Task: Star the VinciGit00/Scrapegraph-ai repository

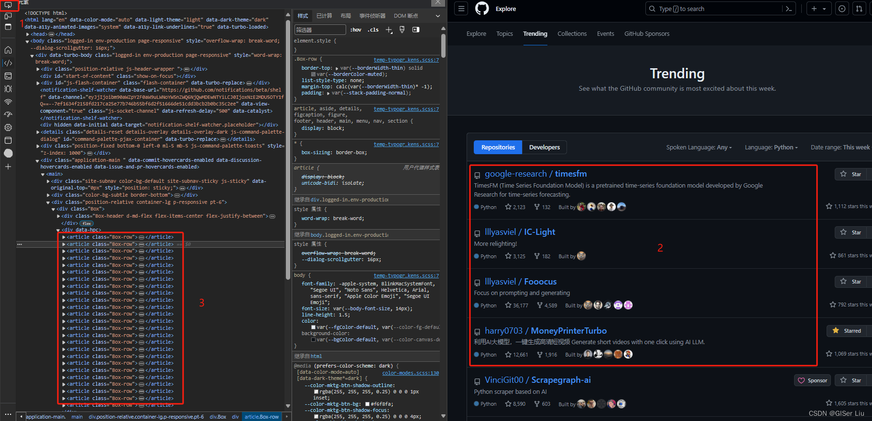Action: coord(851,380)
